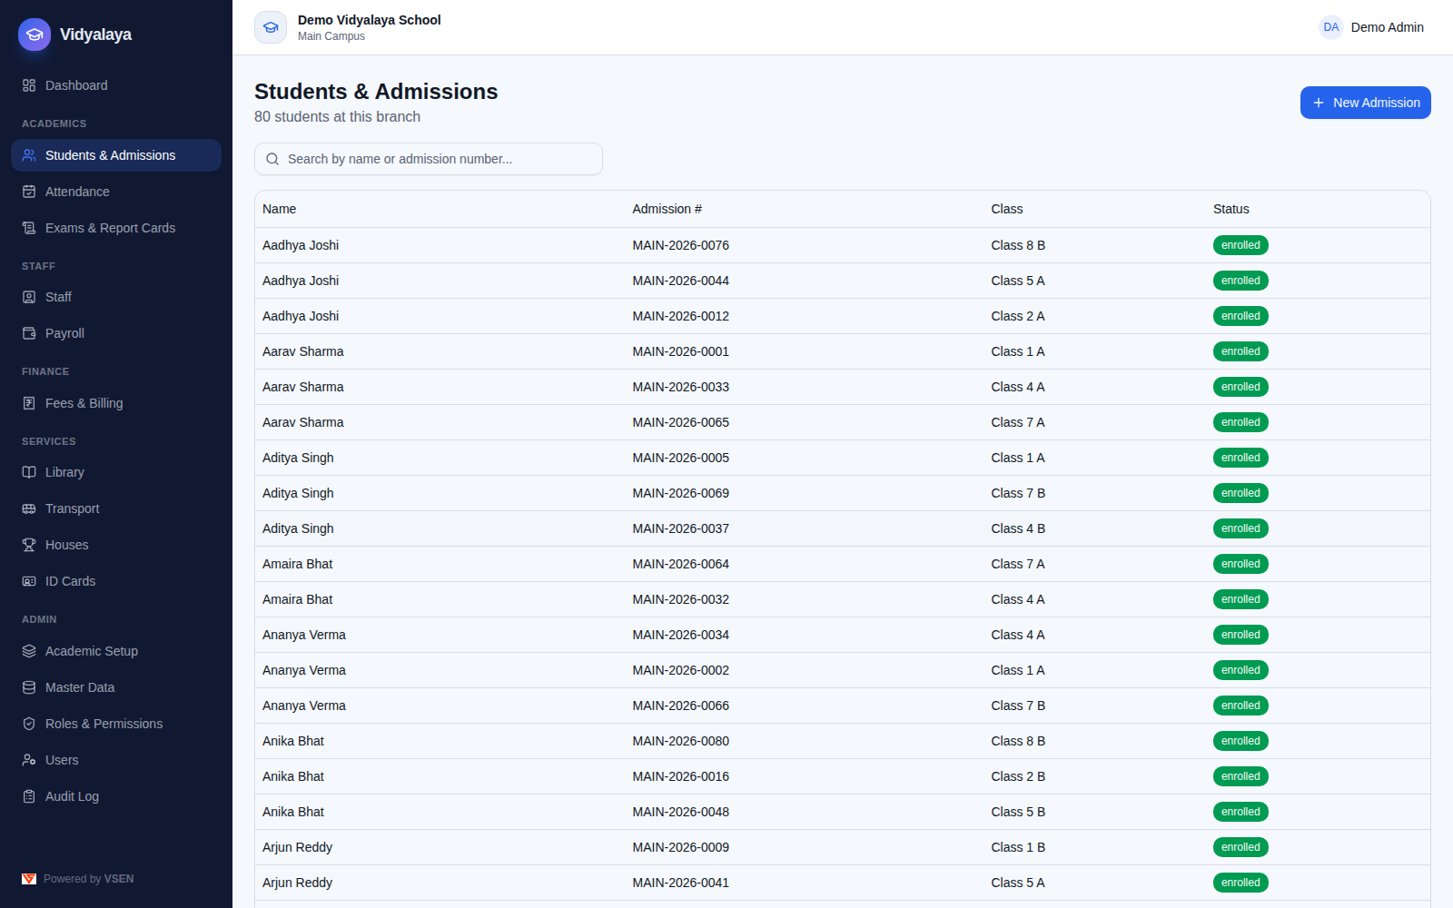Select admission MAIN-2026-0080
1453x908 pixels.
pos(681,741)
